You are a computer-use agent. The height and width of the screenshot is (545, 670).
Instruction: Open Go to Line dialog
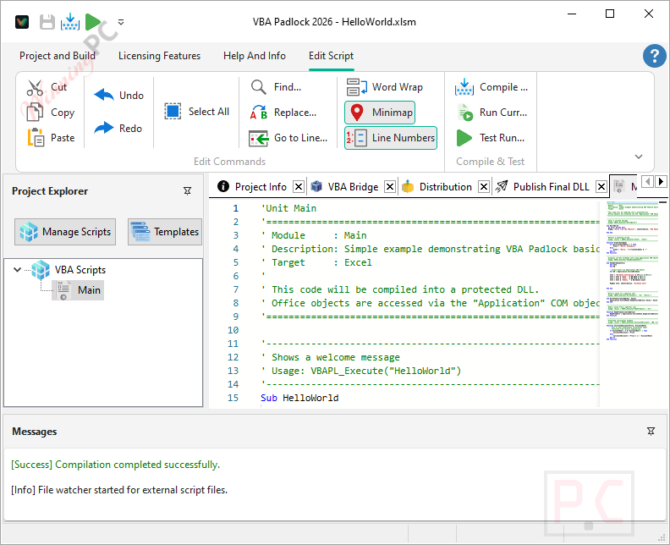point(288,138)
